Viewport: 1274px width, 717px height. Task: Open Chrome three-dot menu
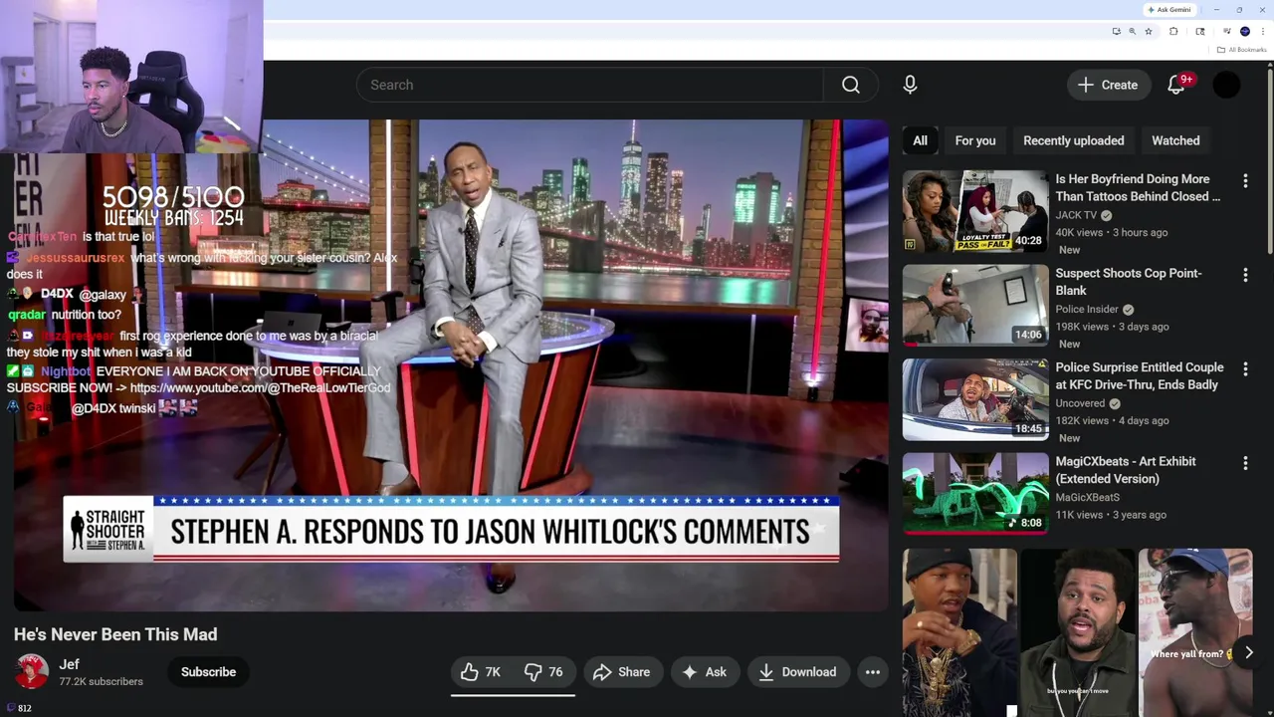1263,32
